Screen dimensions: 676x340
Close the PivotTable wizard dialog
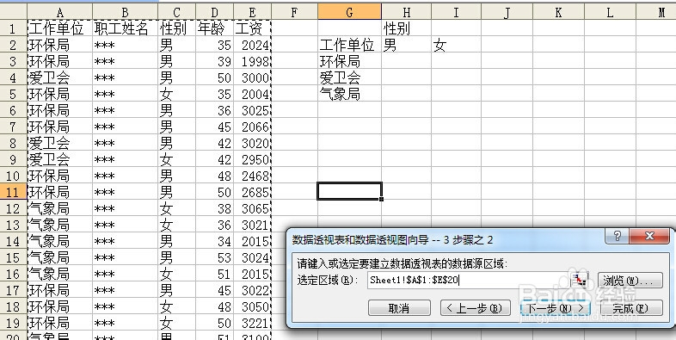point(649,236)
